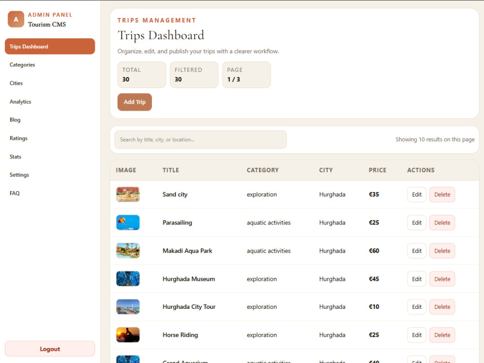484x363 pixels.
Task: Edit the Horse Riding trip
Action: (x=416, y=335)
